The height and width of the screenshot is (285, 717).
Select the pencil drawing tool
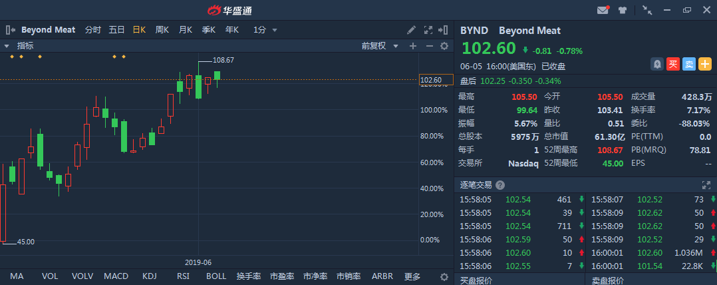(x=412, y=30)
